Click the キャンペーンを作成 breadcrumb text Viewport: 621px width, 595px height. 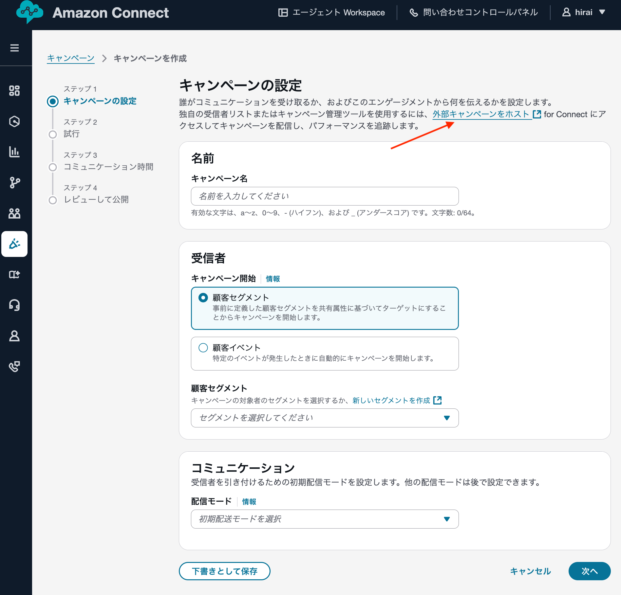click(150, 58)
